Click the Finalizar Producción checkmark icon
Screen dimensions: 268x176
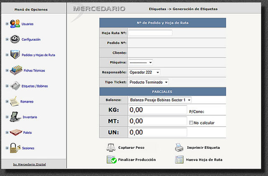(x=112, y=160)
